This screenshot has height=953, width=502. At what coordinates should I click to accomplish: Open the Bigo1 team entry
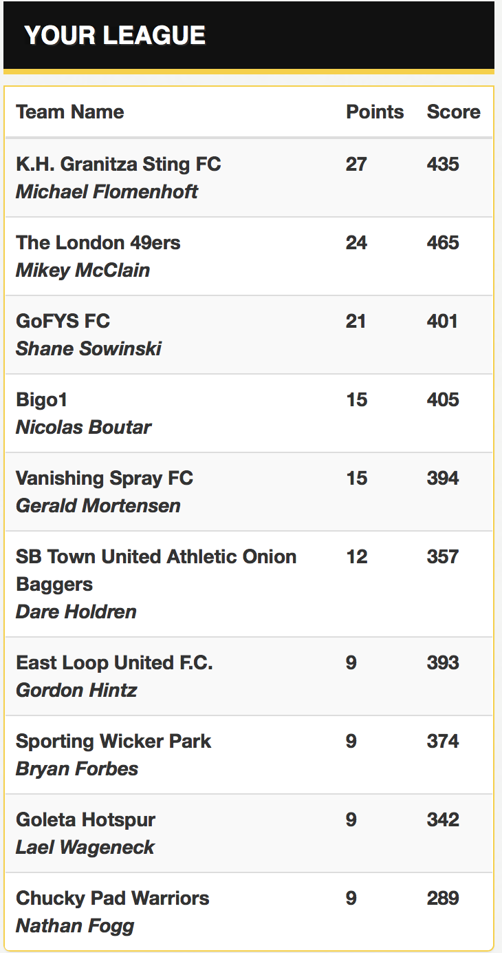pos(42,400)
